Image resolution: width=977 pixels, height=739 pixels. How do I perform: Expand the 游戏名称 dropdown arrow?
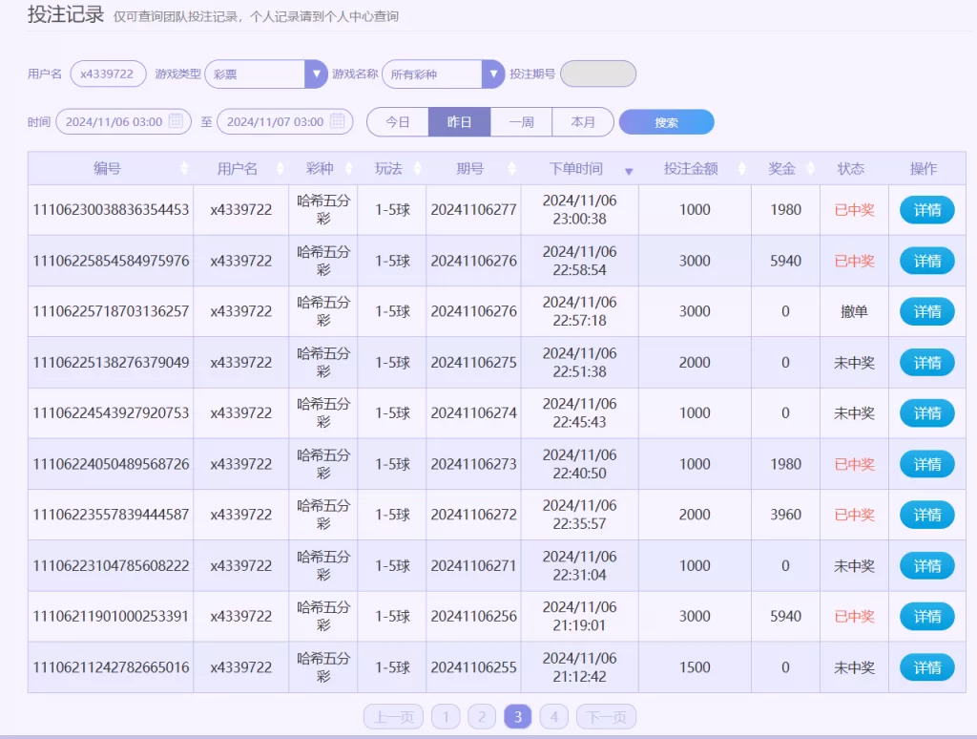coord(493,74)
